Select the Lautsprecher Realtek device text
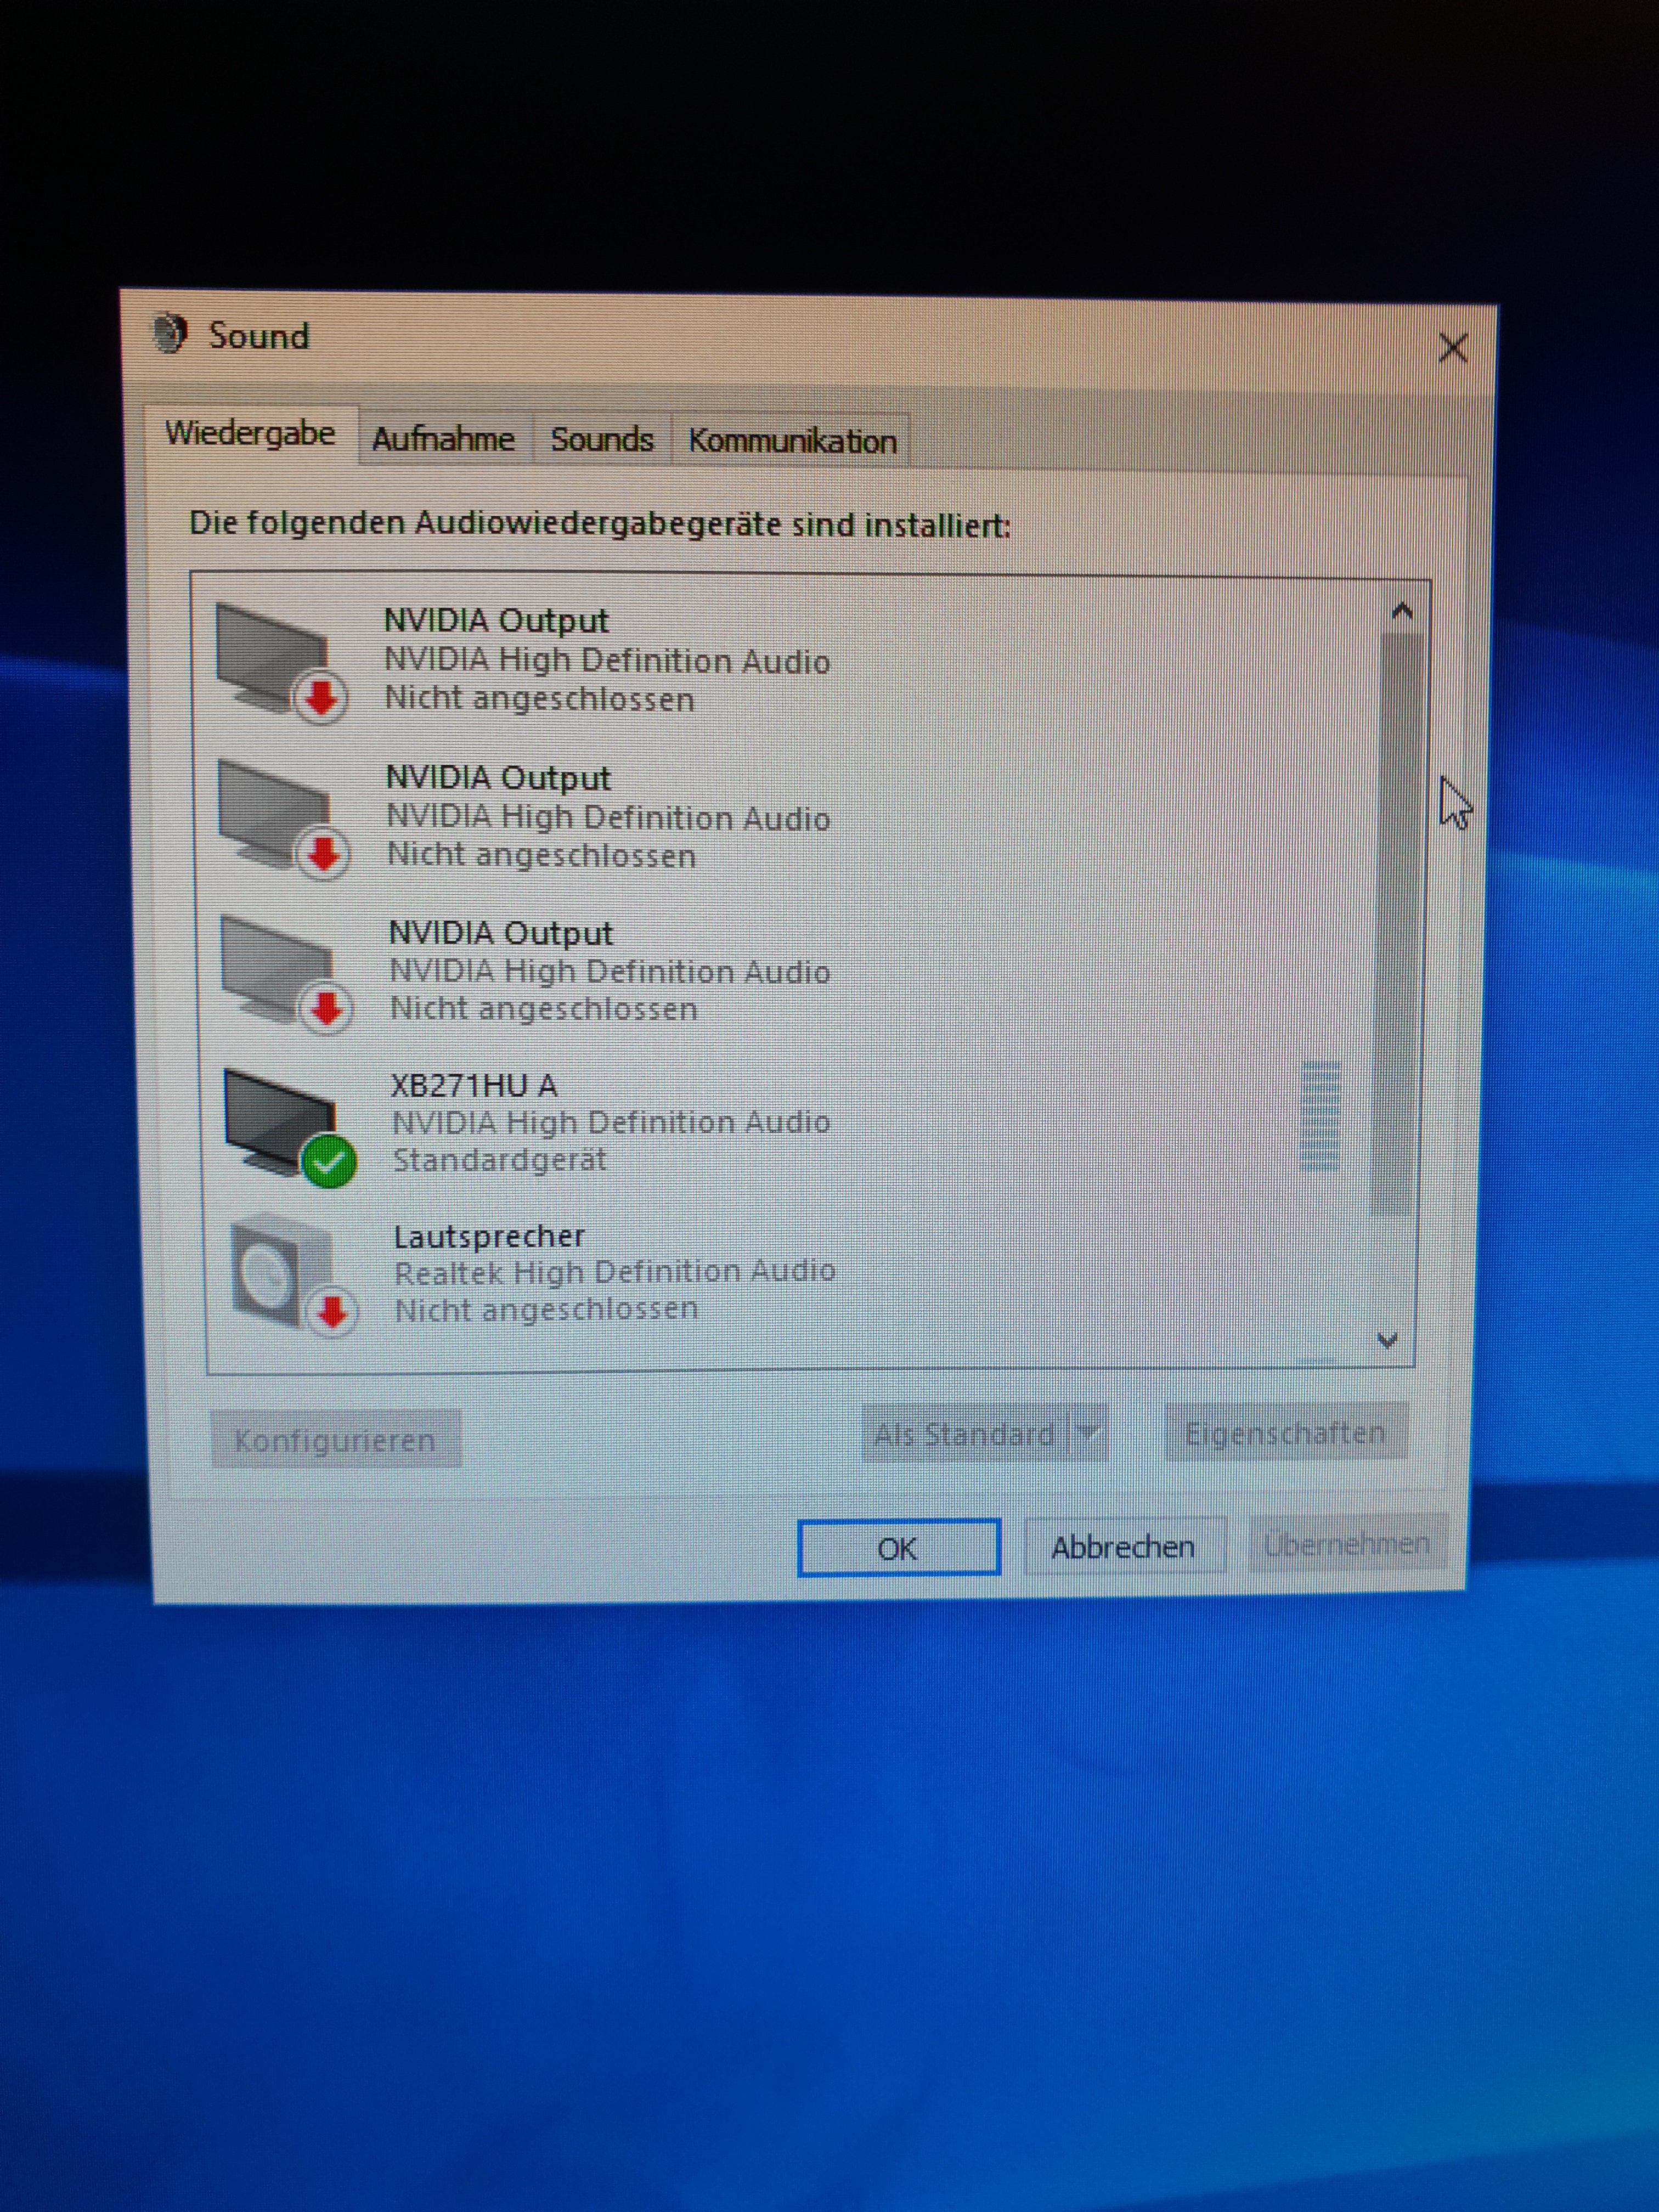 [x=613, y=1272]
